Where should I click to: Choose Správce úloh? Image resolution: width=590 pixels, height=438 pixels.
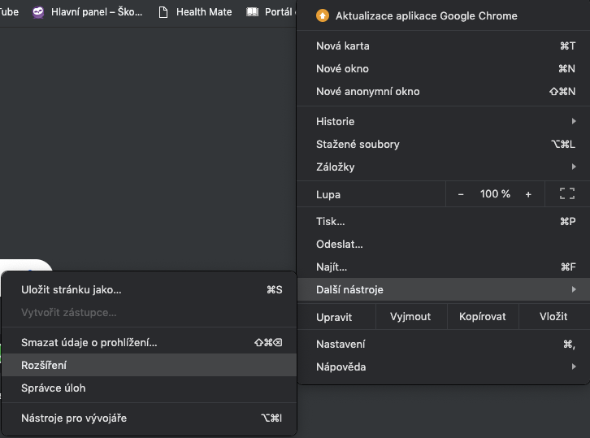pyautogui.click(x=53, y=388)
